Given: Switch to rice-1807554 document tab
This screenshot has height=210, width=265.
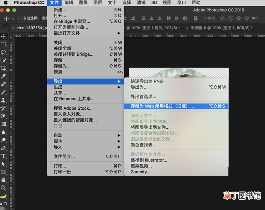Looking at the screenshot, I should coord(32,28).
